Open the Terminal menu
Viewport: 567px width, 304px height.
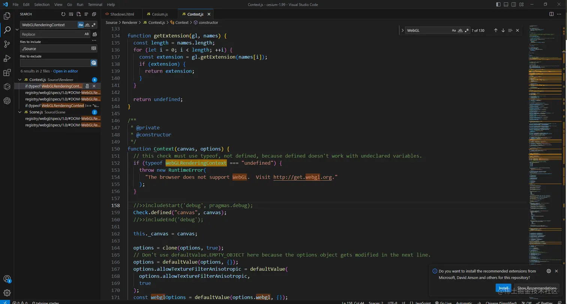pyautogui.click(x=95, y=4)
